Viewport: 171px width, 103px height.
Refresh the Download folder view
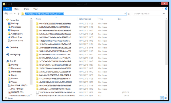[x=129, y=14]
